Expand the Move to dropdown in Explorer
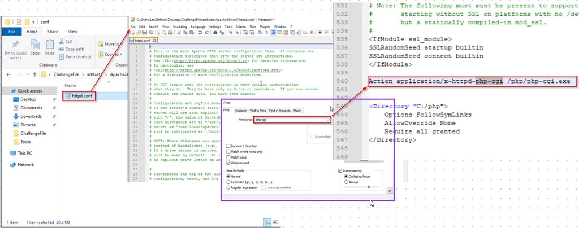579x228 pixels. [122, 44]
